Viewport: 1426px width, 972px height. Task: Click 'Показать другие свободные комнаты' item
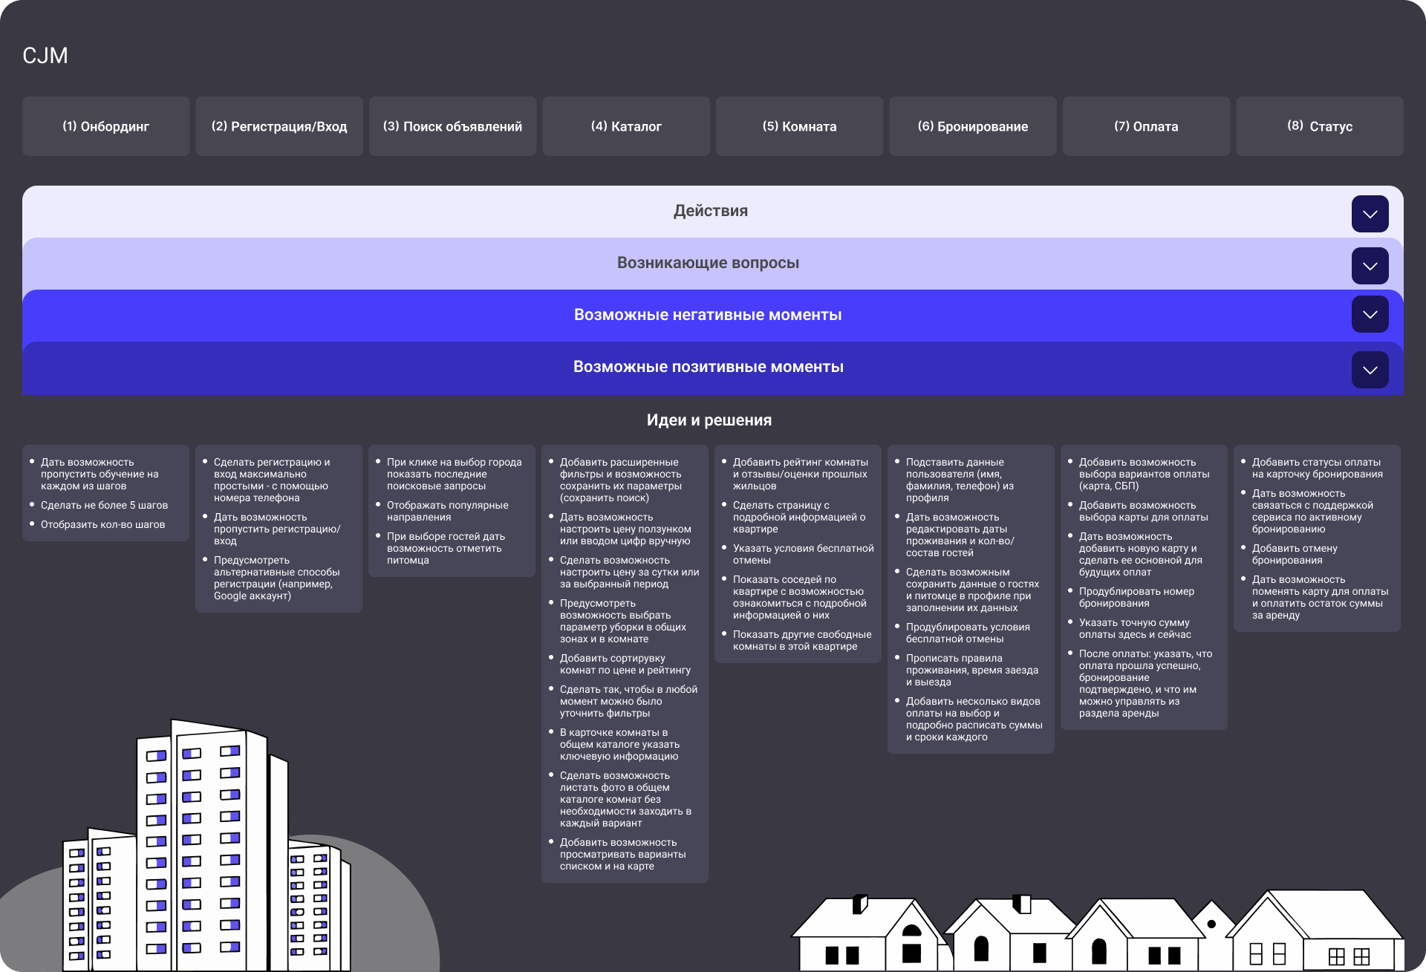[x=802, y=640]
